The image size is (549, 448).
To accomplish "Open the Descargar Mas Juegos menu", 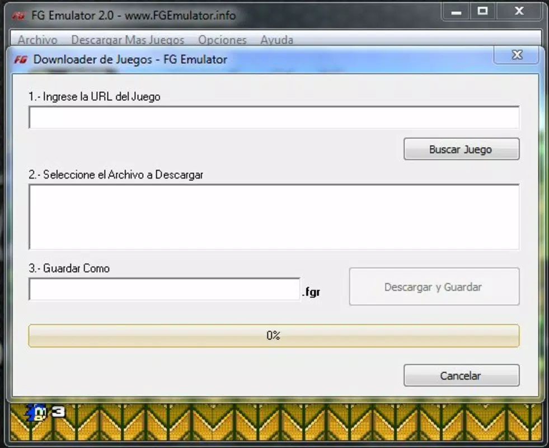I will (x=128, y=40).
